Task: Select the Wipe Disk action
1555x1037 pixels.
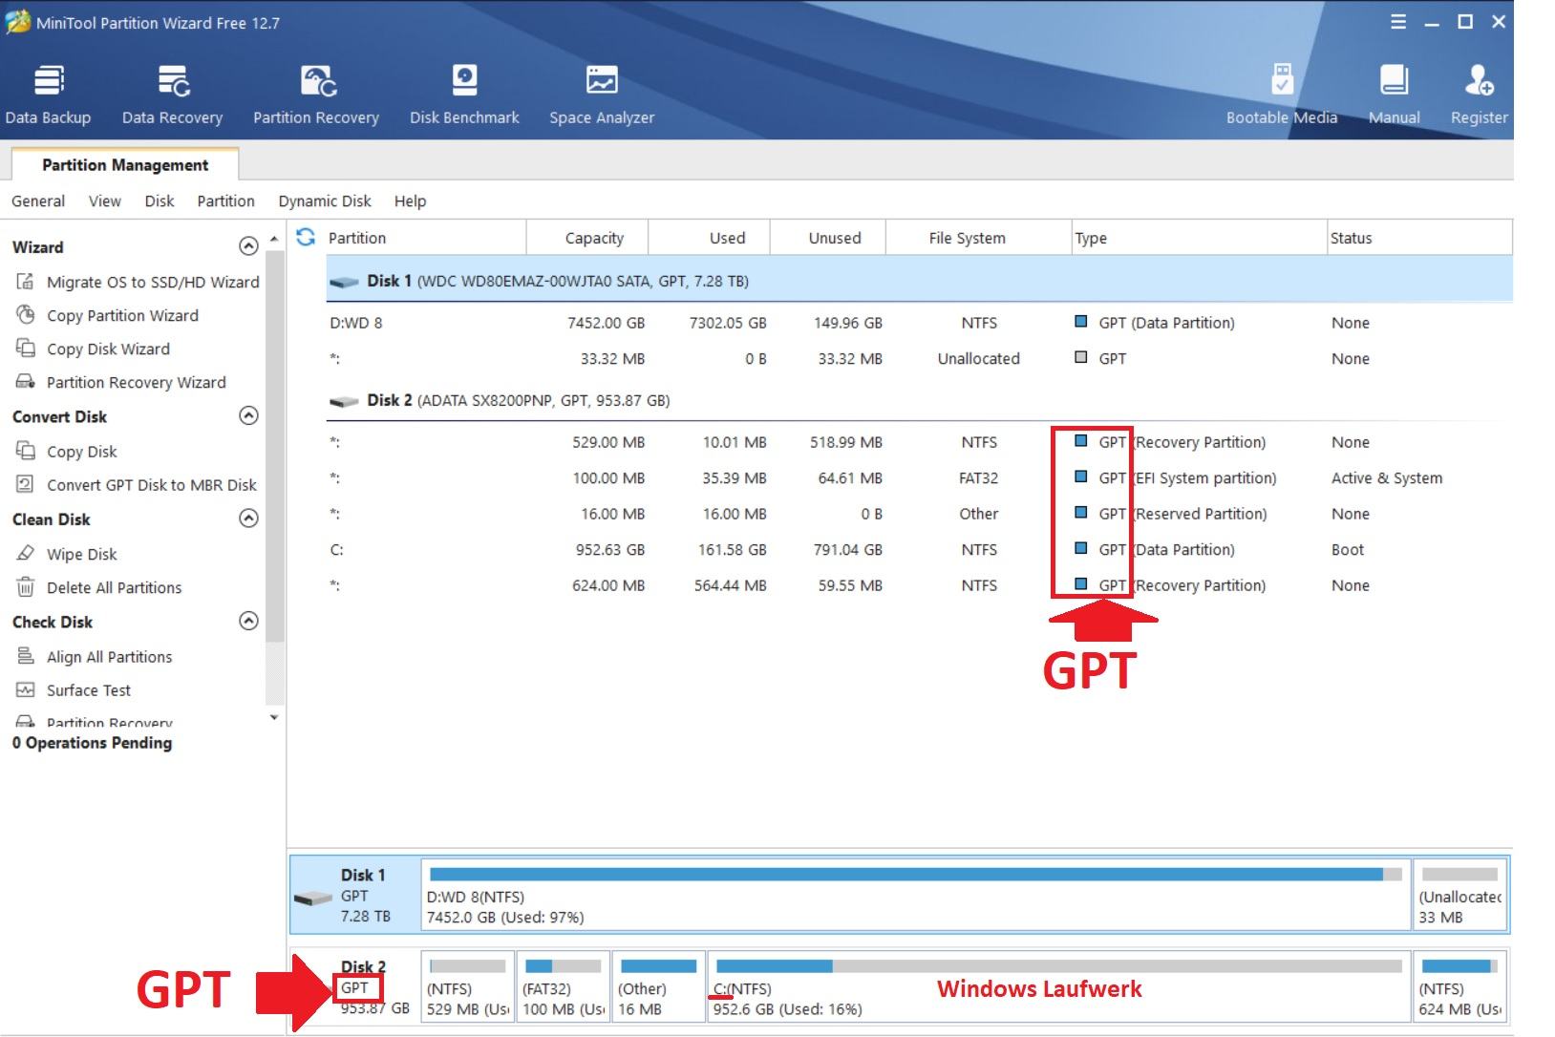Action: tap(67, 554)
